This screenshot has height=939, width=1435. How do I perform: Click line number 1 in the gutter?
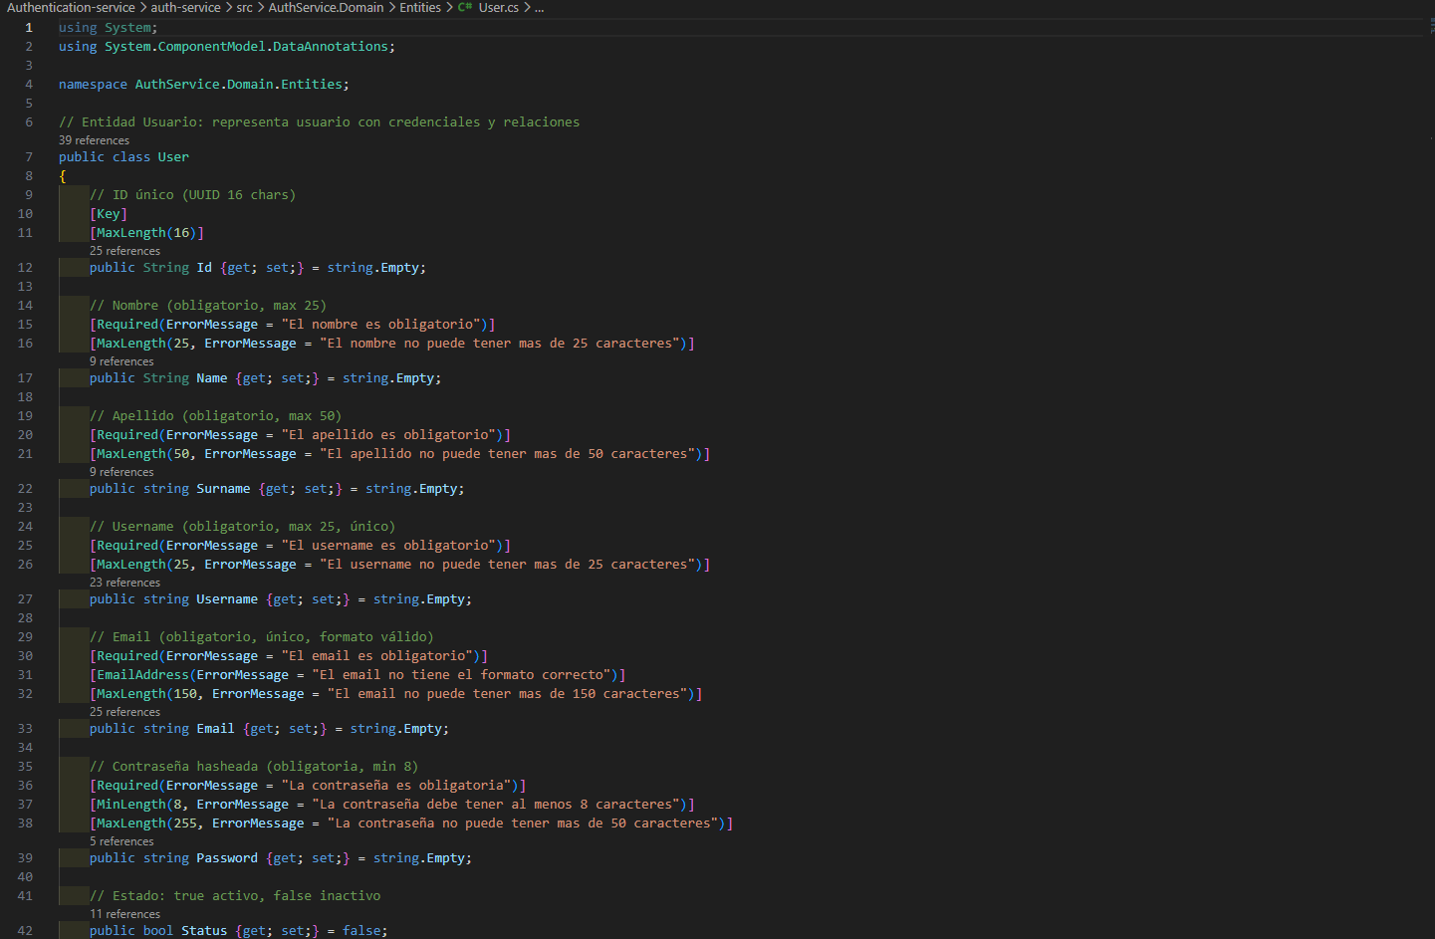[x=29, y=28]
